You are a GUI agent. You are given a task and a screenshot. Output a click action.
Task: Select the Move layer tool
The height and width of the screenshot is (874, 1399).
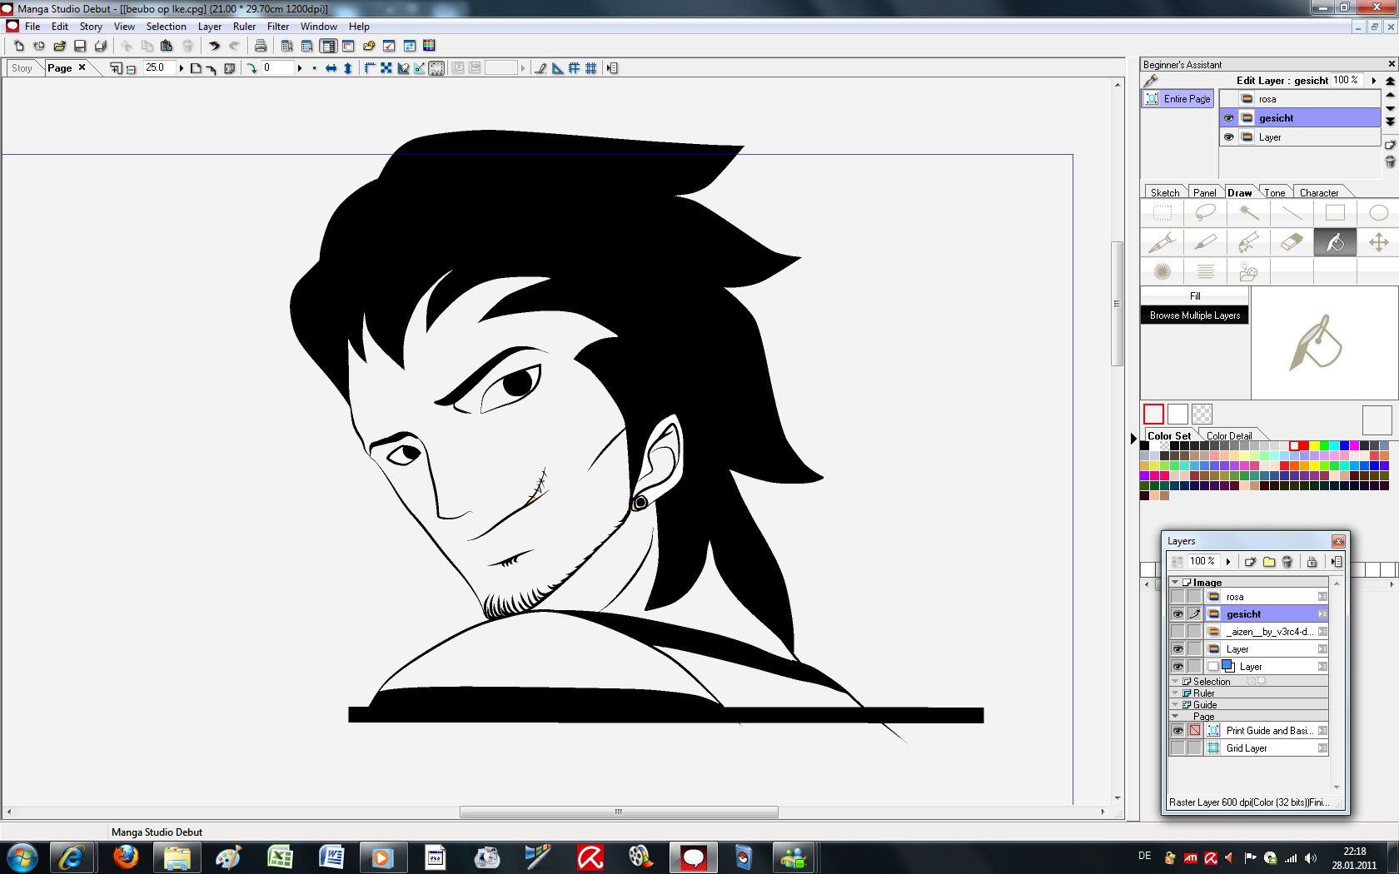1378,242
